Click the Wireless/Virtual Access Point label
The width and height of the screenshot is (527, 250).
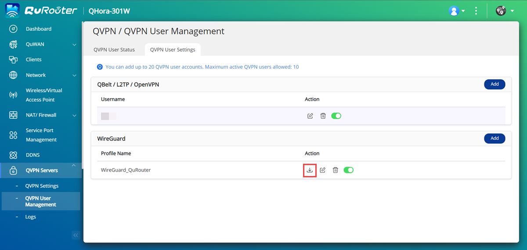[x=44, y=95]
